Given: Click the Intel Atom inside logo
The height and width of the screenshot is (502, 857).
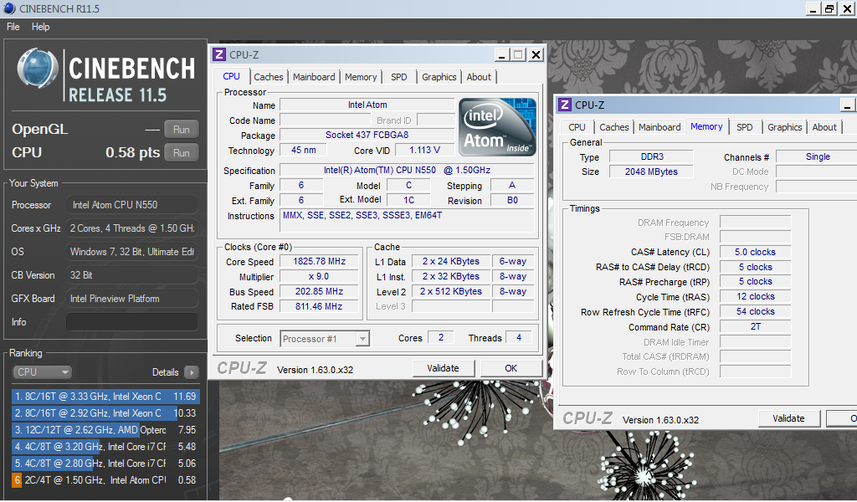Looking at the screenshot, I should pos(497,126).
